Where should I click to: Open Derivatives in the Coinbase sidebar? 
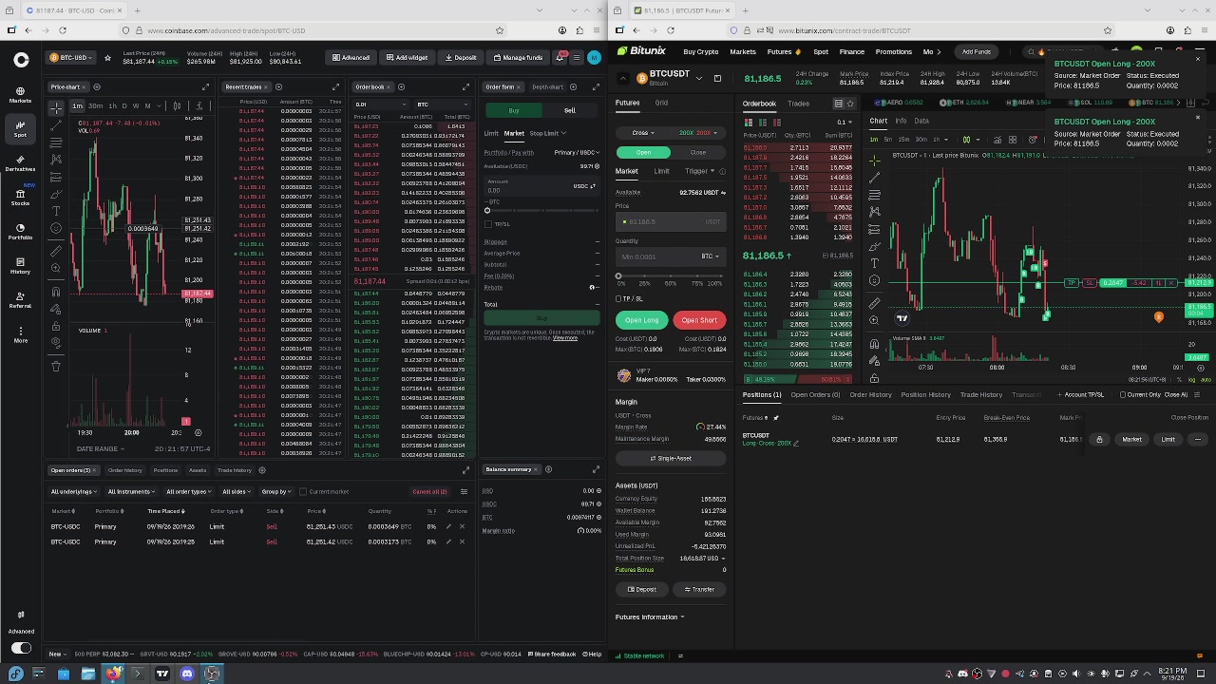tap(20, 161)
